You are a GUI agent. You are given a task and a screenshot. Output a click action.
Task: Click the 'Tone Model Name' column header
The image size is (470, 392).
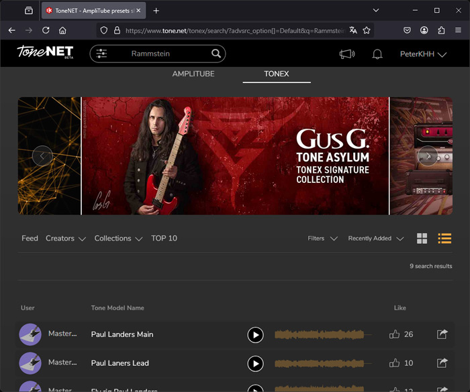117,308
